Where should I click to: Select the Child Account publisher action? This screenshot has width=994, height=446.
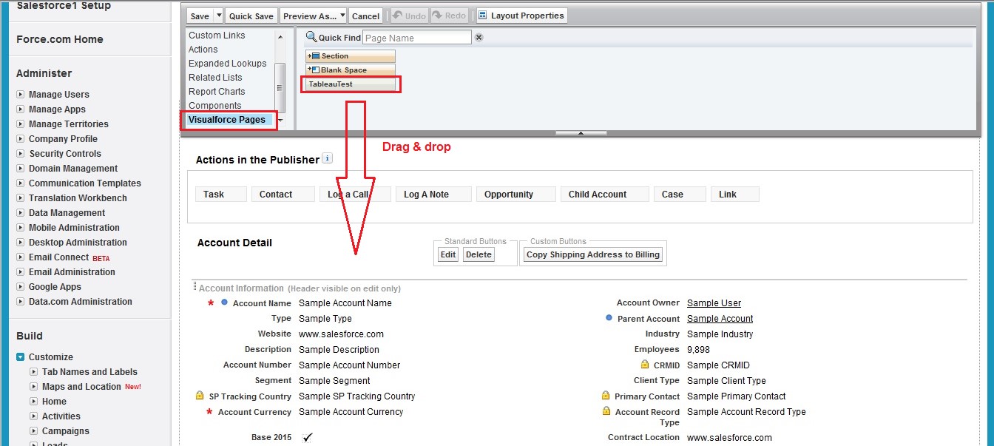[604, 194]
